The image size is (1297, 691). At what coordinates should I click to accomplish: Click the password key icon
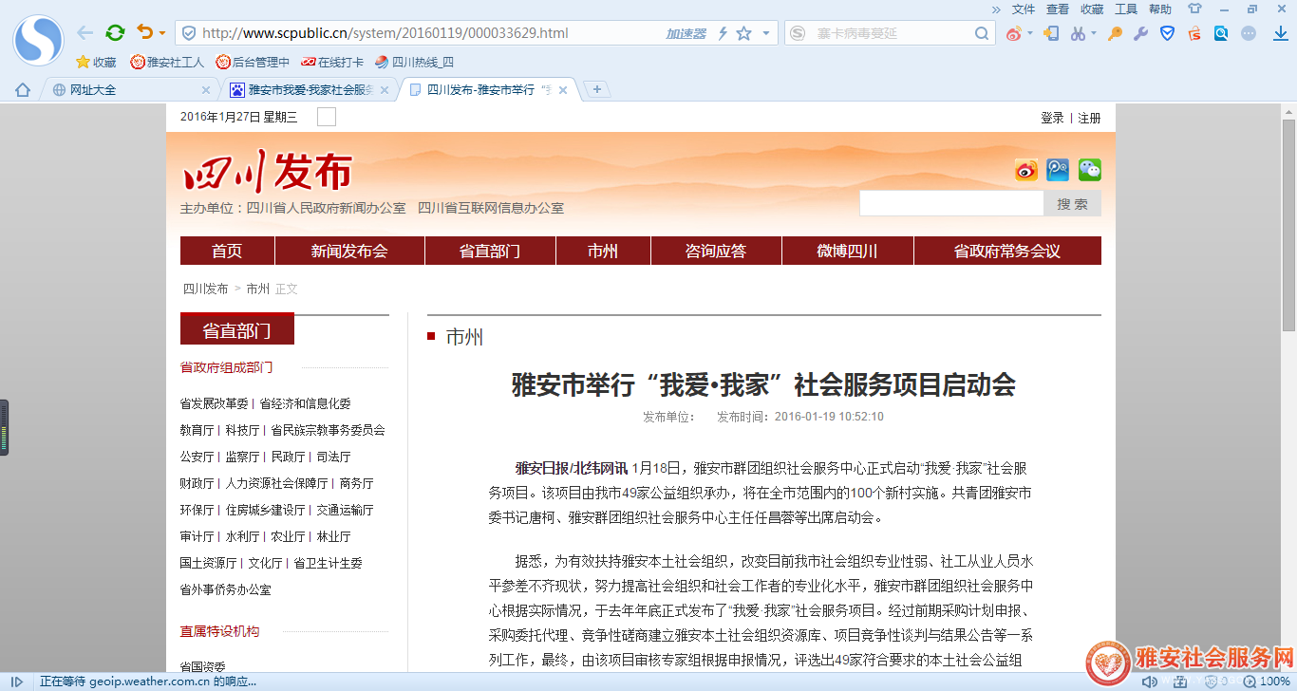coord(1116,33)
